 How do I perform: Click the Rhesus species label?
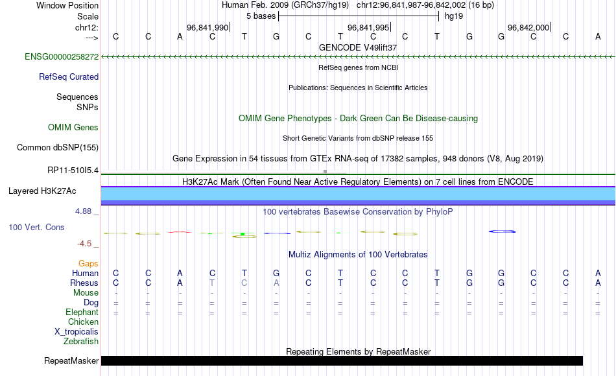click(84, 283)
